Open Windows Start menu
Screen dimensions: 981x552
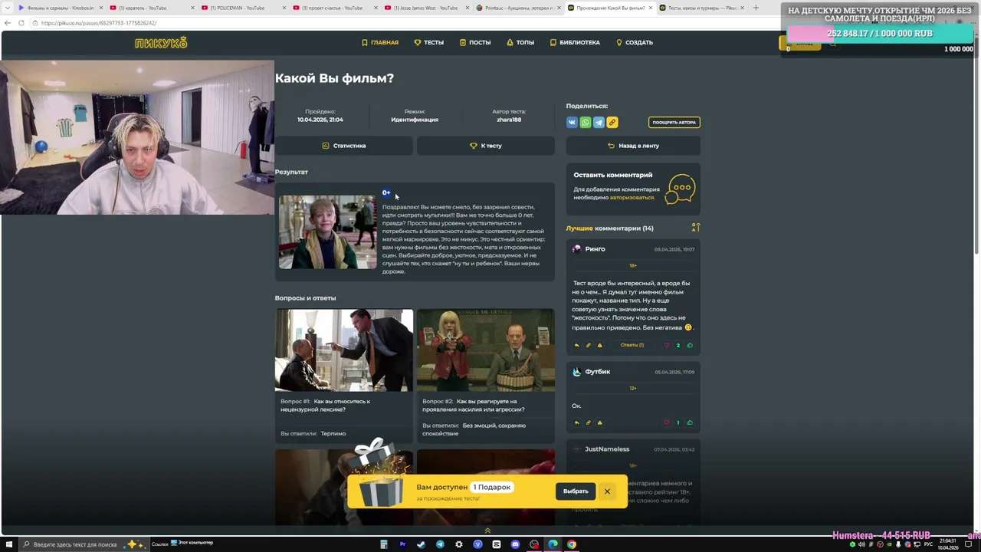coord(9,544)
